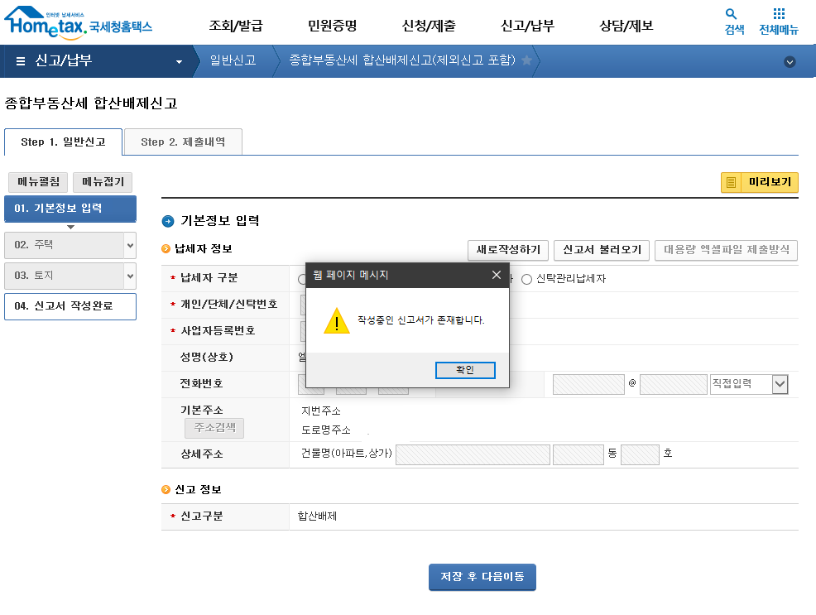
Task: Click the 합산배제 value text
Action: 317,517
